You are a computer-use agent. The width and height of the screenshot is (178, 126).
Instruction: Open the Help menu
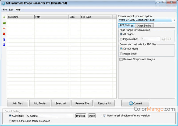tap(18, 10)
